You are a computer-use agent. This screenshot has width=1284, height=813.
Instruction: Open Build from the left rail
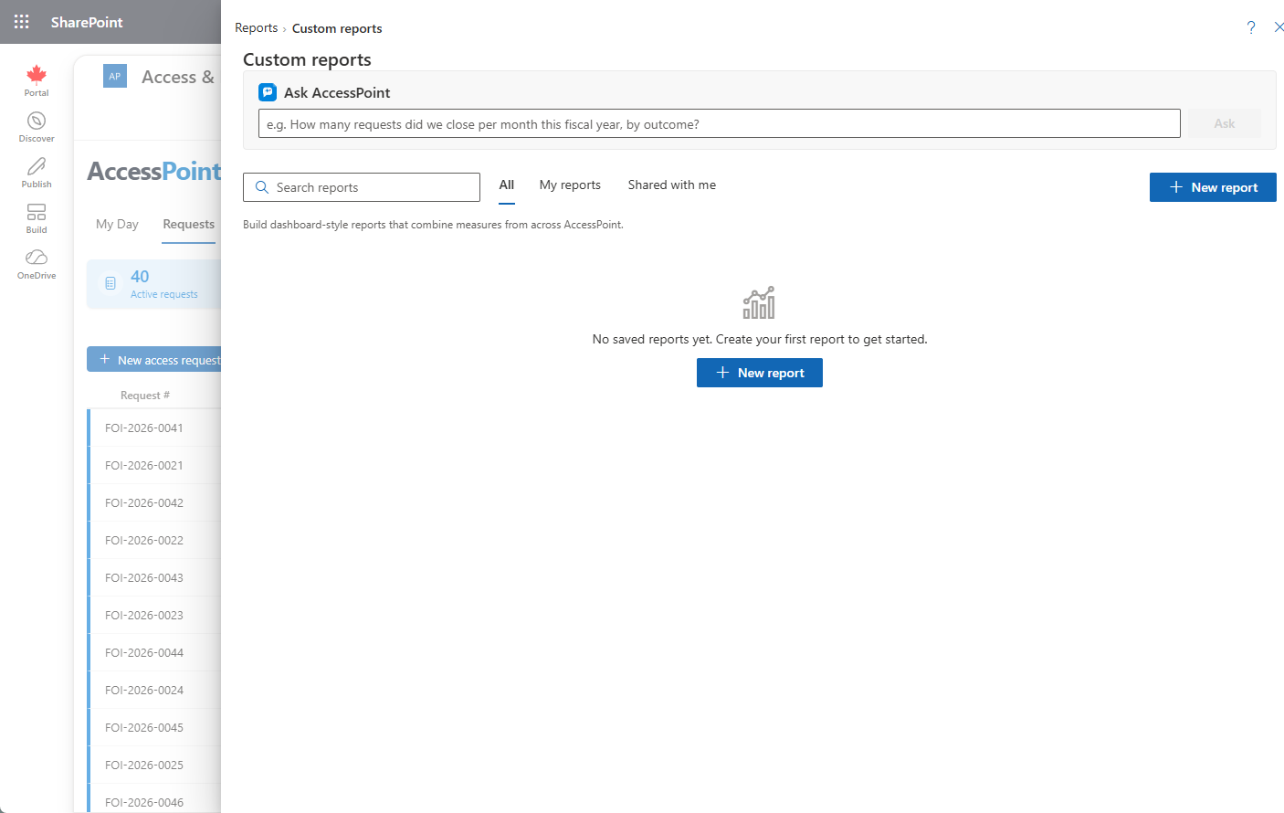coord(37,217)
